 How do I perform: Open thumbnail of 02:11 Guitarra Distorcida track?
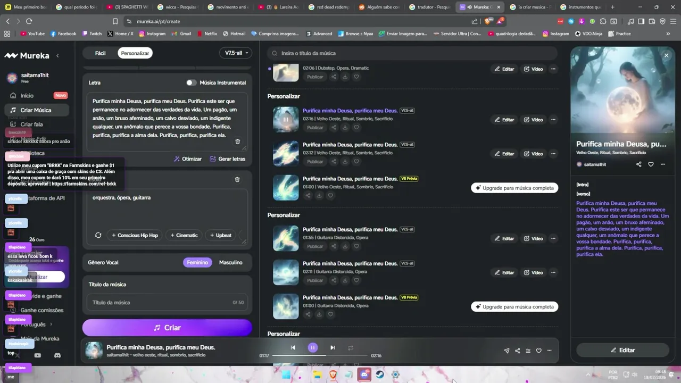coord(286,272)
